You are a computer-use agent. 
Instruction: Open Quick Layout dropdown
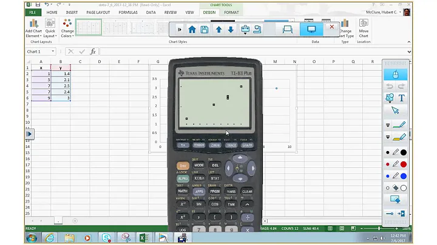pos(50,29)
